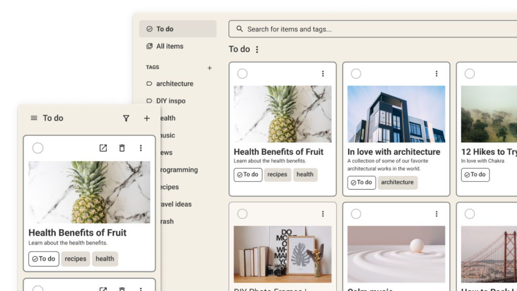The image size is (517, 291).
Task: Click the health chip on the desktop Health Benefits card
Action: tap(305, 175)
